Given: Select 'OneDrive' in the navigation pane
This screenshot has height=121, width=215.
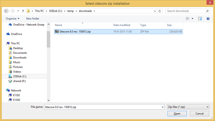Looking at the screenshot, I should pos(16,34).
